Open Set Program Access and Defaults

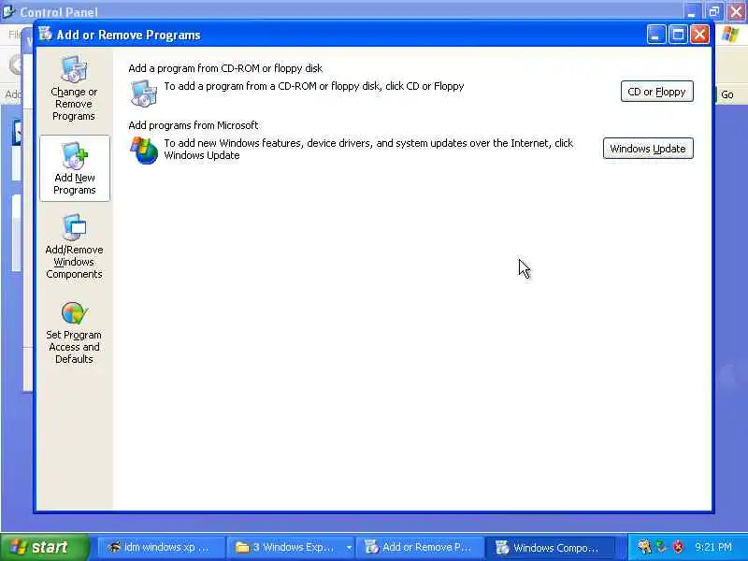74,333
